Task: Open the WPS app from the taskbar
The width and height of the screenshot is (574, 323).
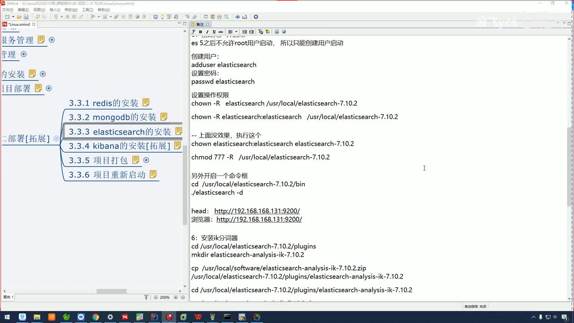Action: pyautogui.click(x=198, y=317)
